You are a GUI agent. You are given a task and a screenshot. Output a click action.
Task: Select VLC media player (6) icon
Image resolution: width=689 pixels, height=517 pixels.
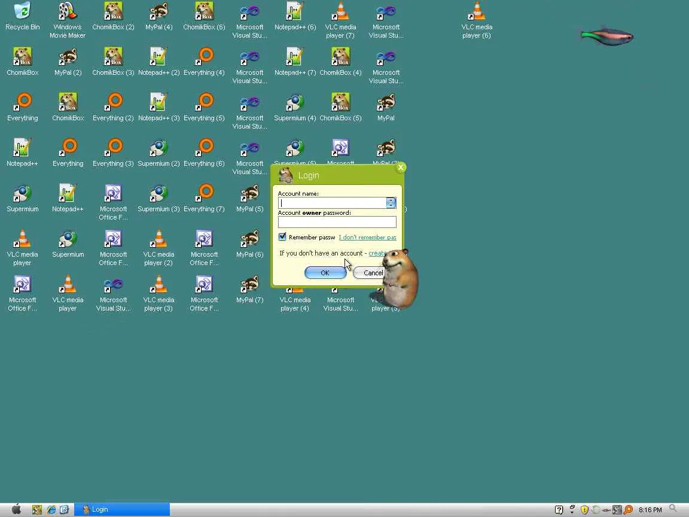coord(477,20)
